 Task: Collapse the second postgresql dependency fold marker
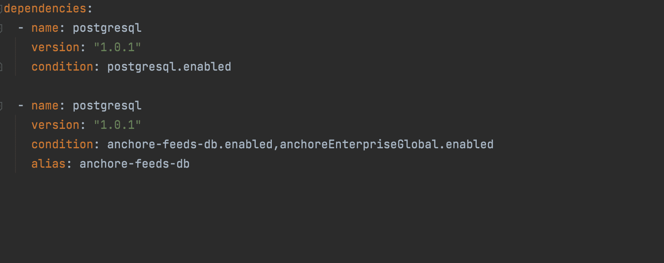coord(1,106)
